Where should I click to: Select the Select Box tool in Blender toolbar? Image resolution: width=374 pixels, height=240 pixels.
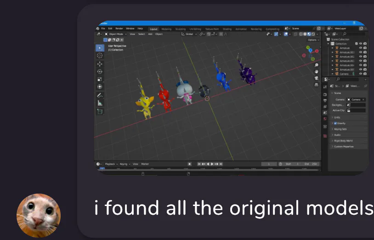100,48
